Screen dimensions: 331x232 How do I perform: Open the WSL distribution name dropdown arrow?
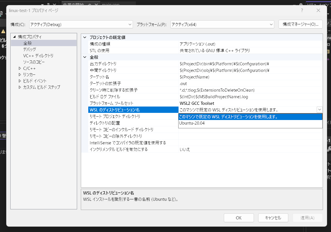[319, 109]
